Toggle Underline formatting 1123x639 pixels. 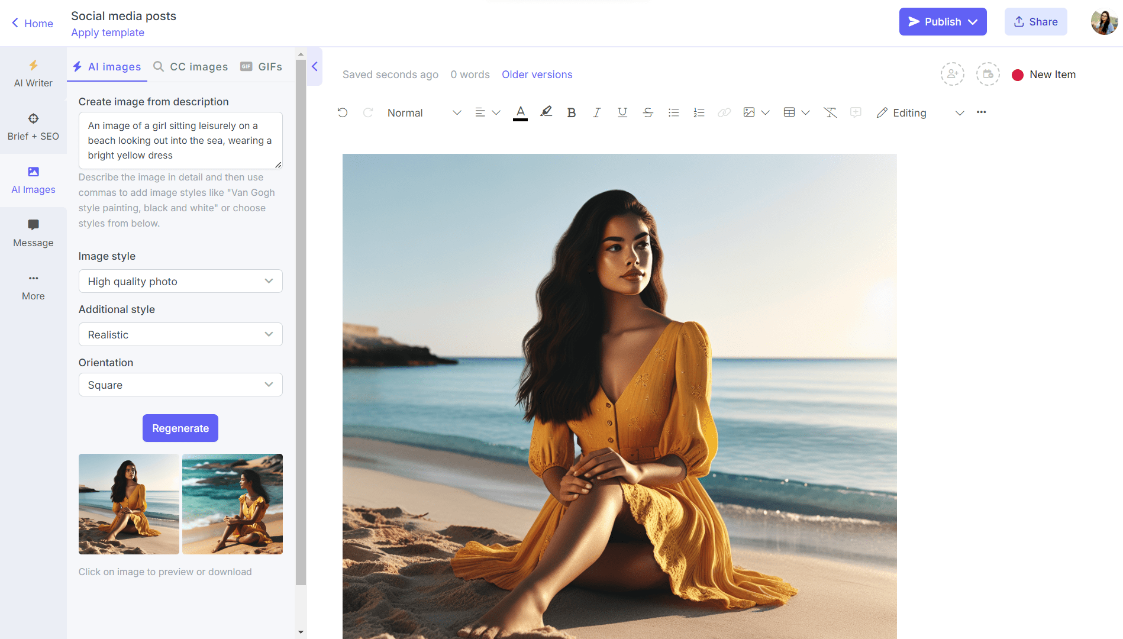[622, 112]
